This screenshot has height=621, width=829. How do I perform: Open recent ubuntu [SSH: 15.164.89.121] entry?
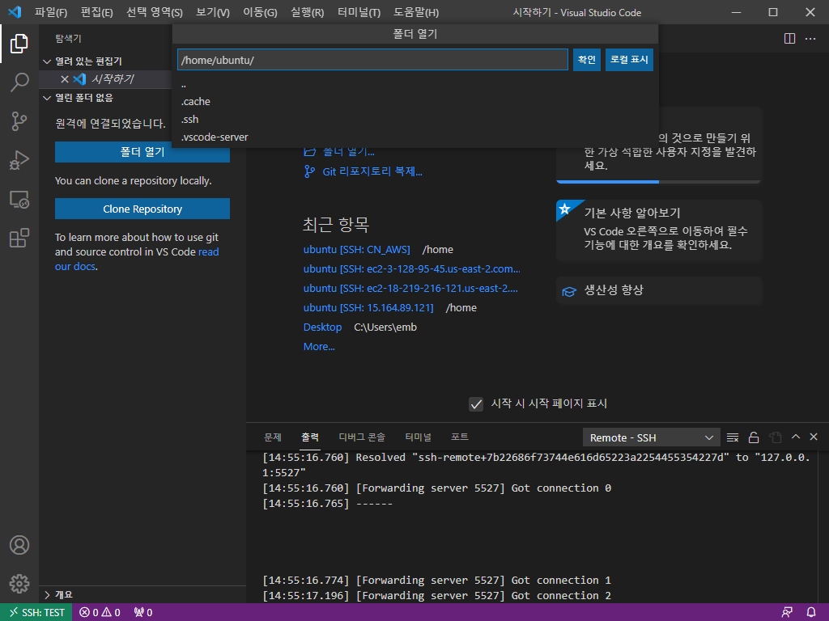point(368,308)
